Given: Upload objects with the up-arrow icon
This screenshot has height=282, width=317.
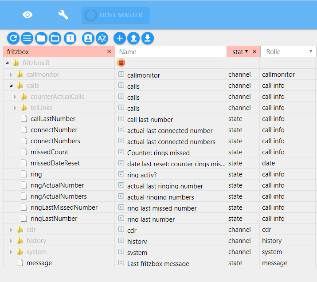Looking at the screenshot, I should (133, 38).
